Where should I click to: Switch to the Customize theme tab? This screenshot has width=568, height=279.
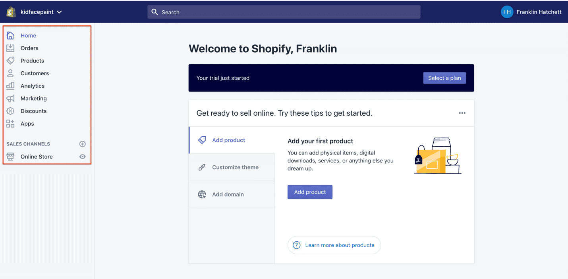pos(232,167)
